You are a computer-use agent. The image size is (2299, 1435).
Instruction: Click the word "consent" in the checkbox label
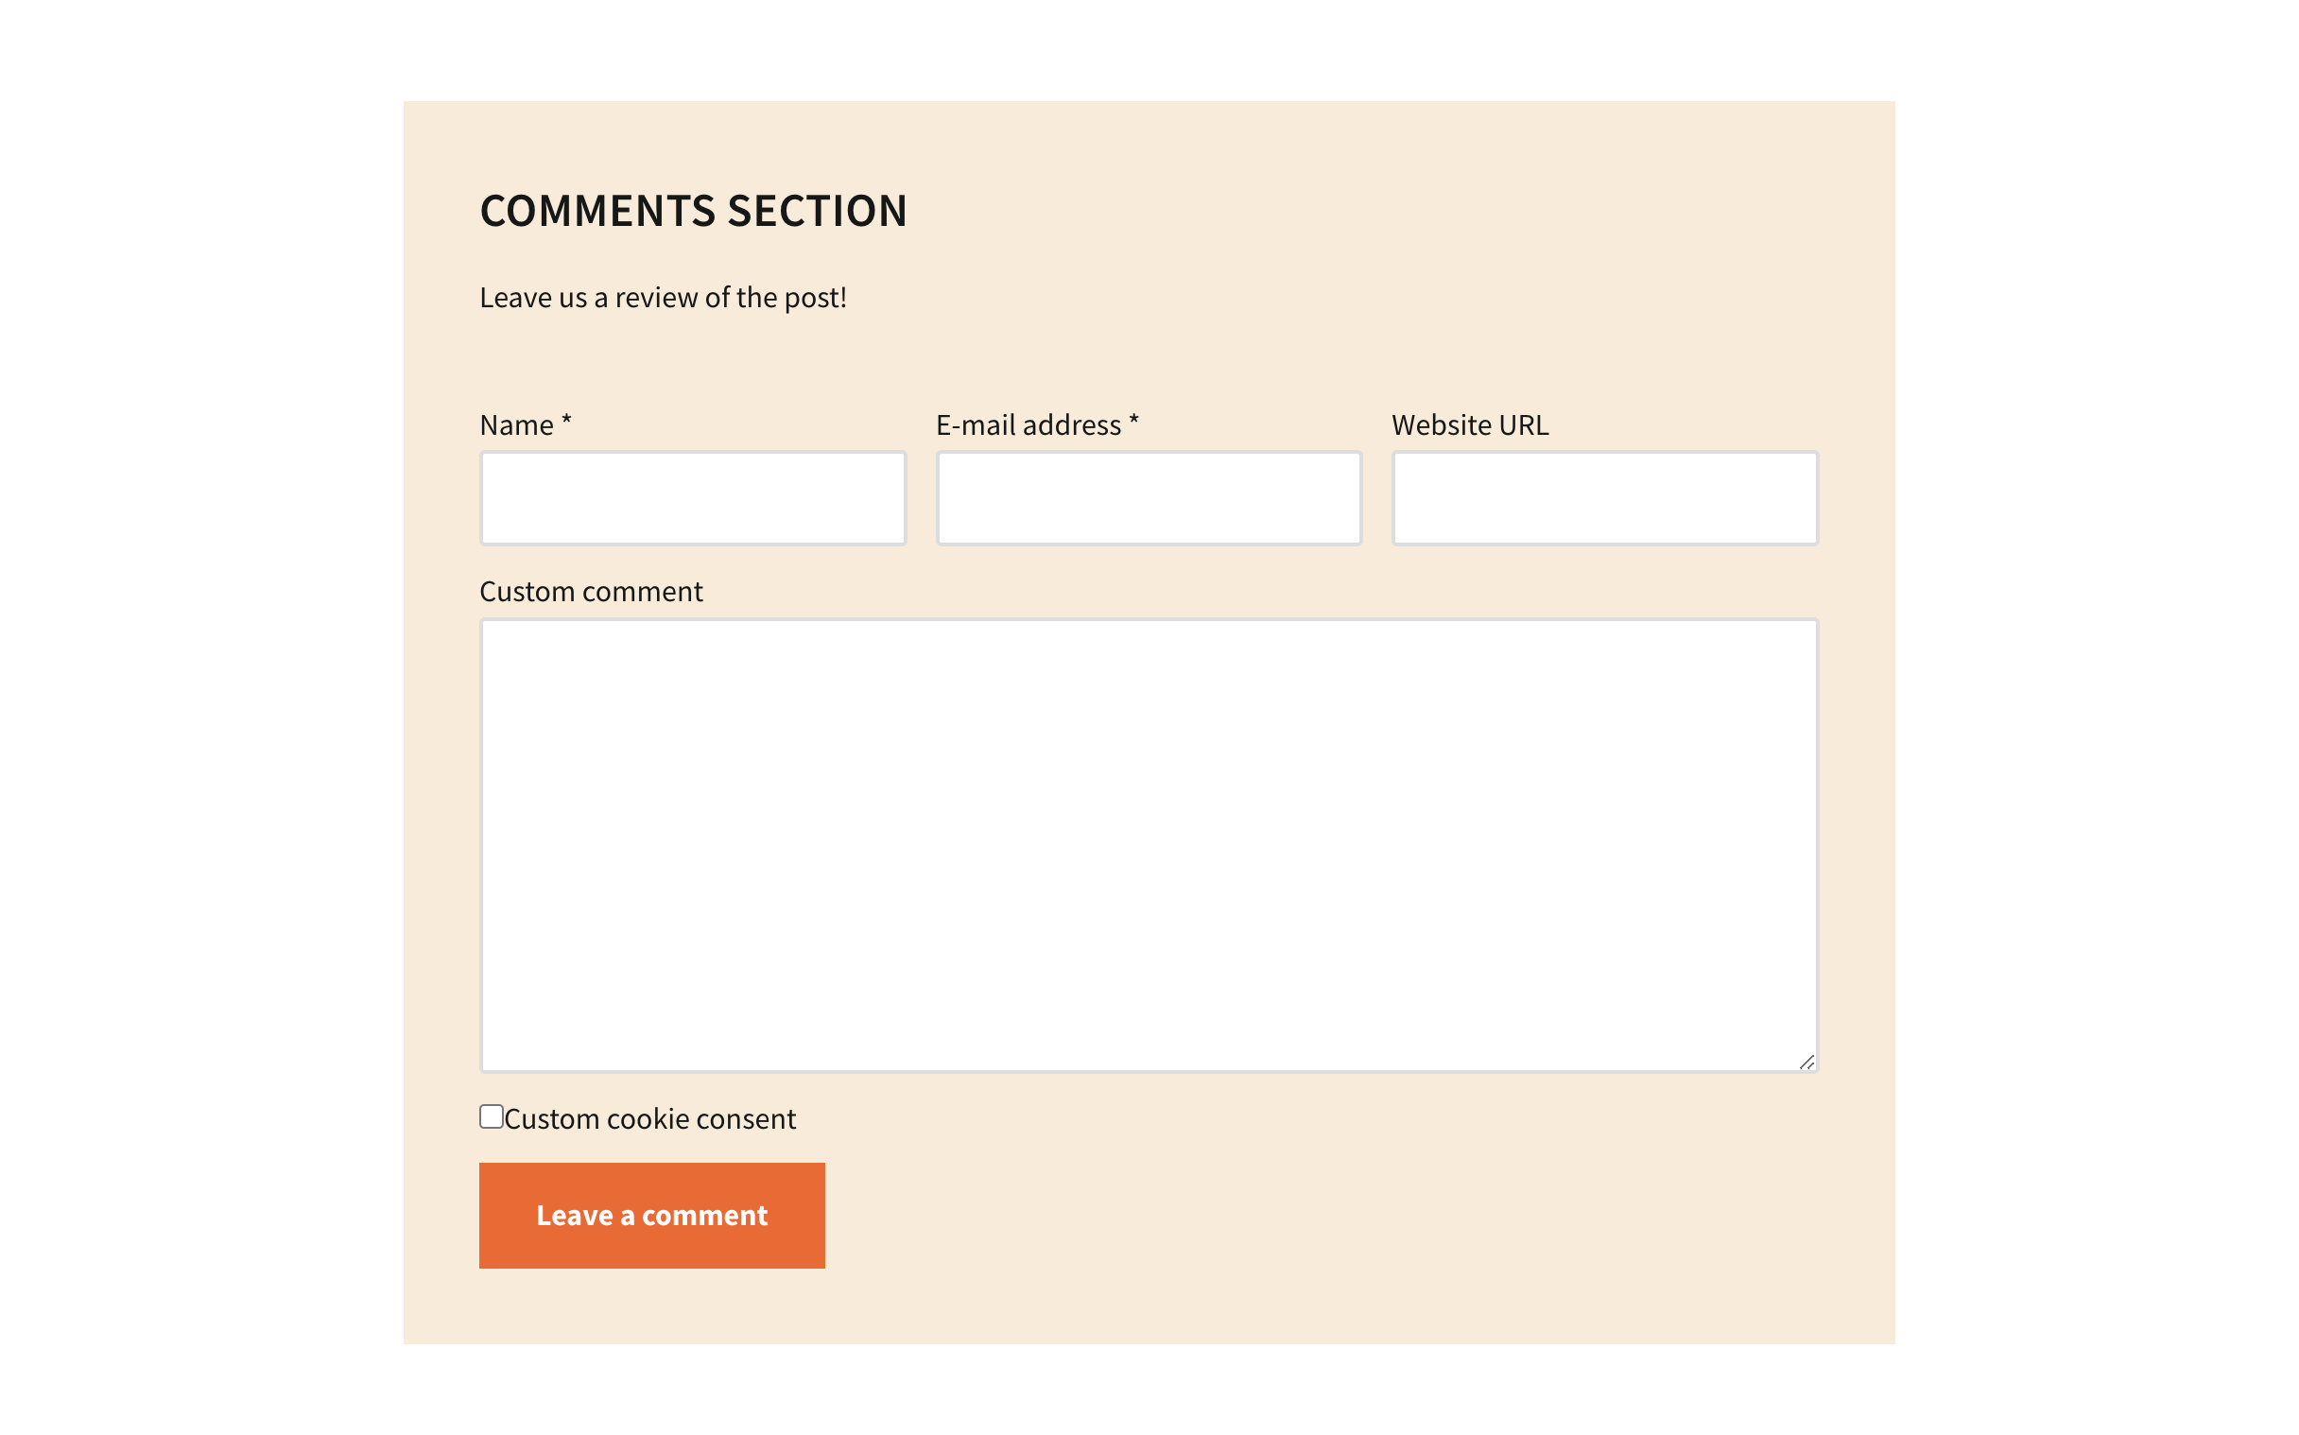[x=746, y=1120]
